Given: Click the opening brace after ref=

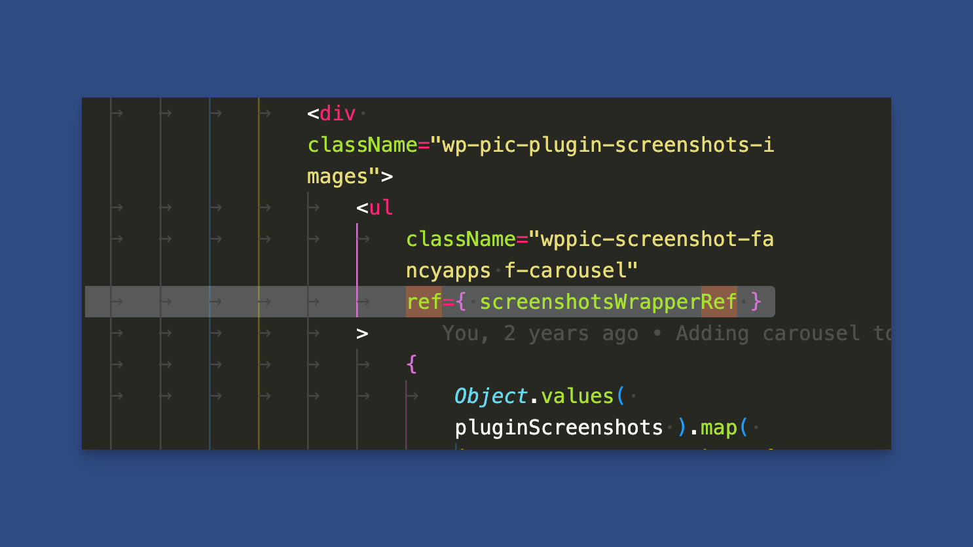Looking at the screenshot, I should click(461, 302).
